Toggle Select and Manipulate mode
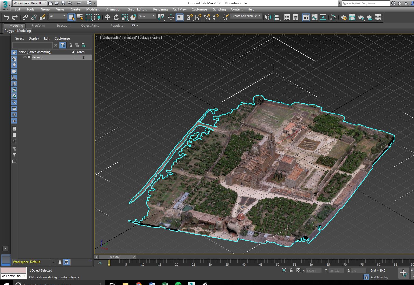The width and height of the screenshot is (414, 285). [x=171, y=17]
